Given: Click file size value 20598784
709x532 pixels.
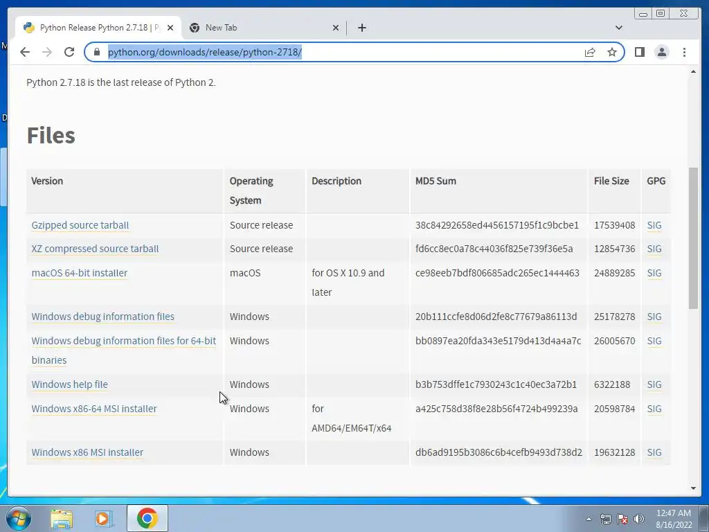Looking at the screenshot, I should 615,409.
